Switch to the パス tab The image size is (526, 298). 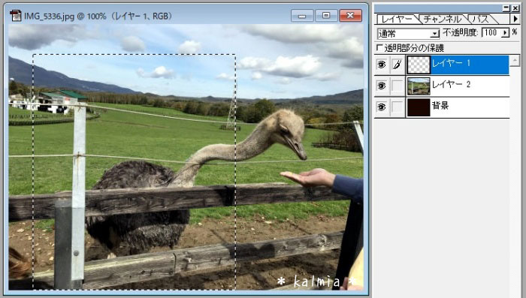click(481, 19)
